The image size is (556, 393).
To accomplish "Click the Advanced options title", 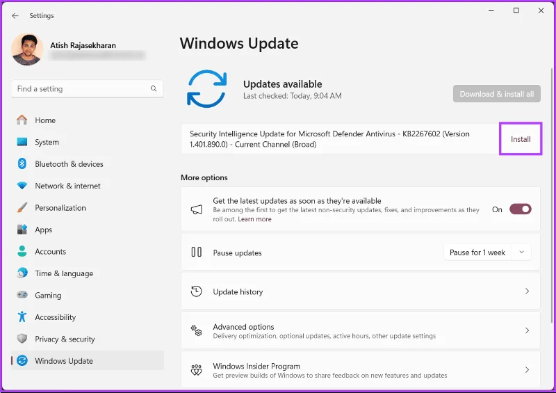I will 243,327.
